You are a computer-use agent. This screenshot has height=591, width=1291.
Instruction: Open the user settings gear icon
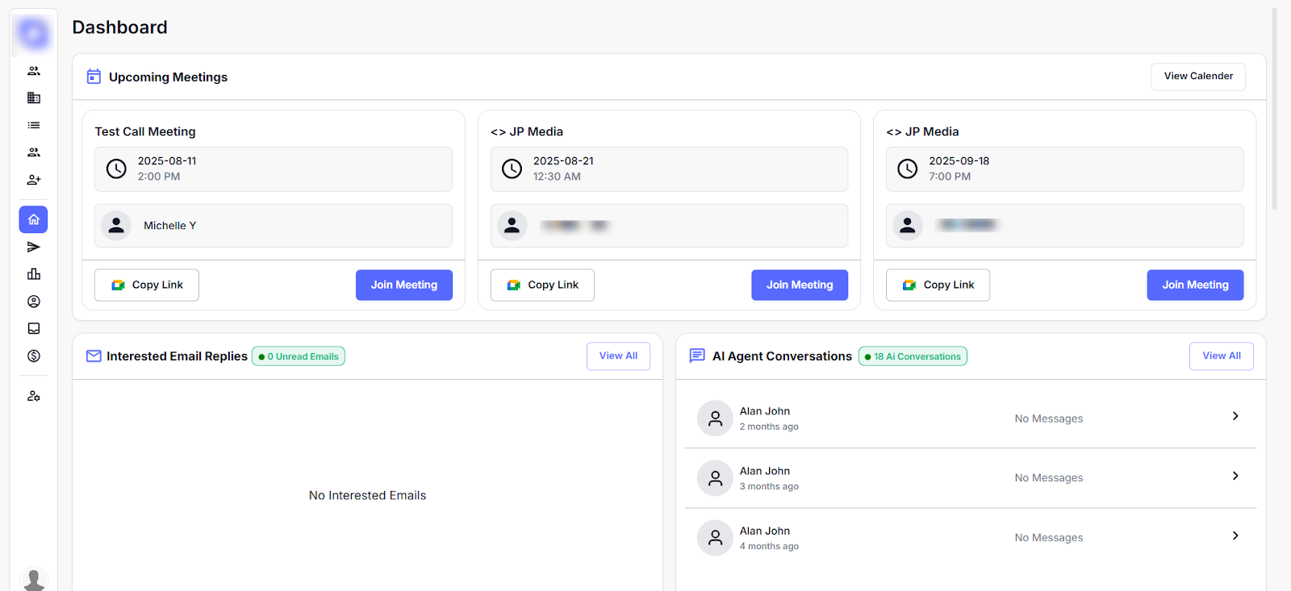tap(33, 396)
